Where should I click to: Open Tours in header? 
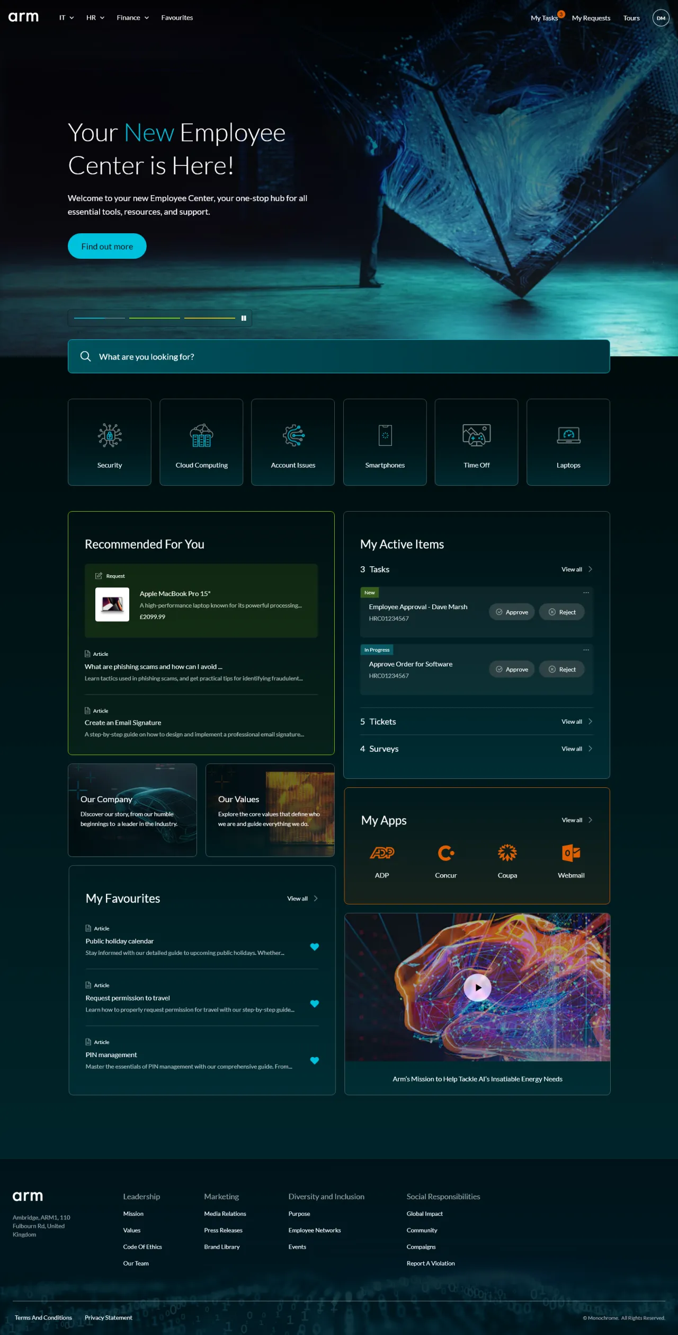coord(631,18)
